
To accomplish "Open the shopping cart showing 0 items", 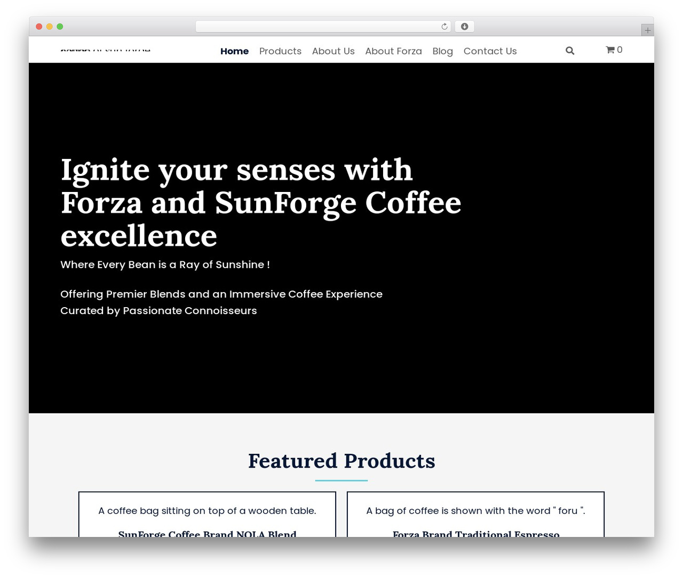I will (614, 50).
